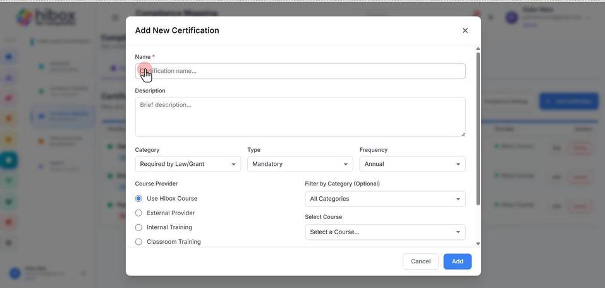Click the Description text area
The image size is (605, 288).
(x=300, y=116)
